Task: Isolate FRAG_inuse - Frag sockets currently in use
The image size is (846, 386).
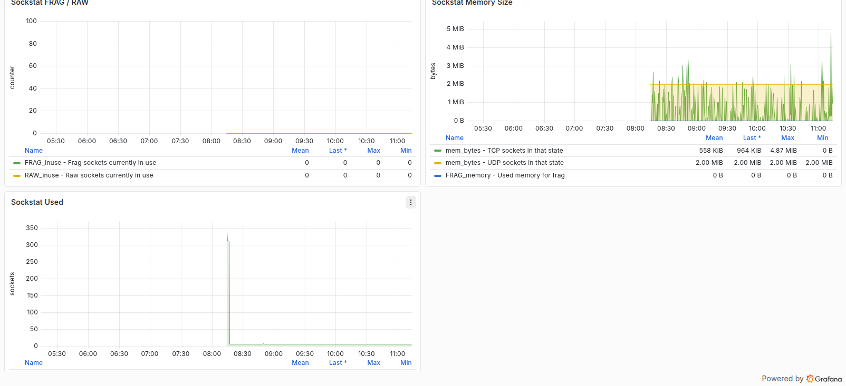Action: point(90,163)
